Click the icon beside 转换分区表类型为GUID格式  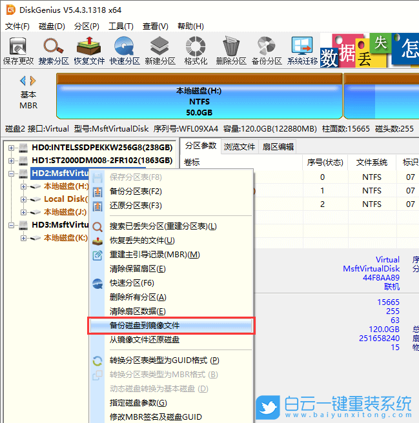[97, 361]
